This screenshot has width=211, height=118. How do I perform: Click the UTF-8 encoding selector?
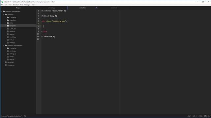195,116
